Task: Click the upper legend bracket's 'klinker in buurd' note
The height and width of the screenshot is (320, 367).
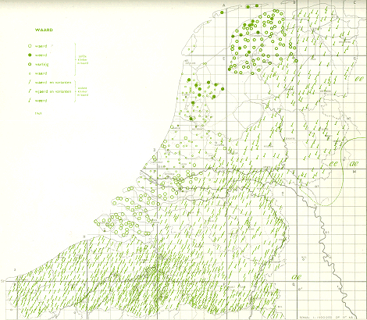Action: [83, 59]
